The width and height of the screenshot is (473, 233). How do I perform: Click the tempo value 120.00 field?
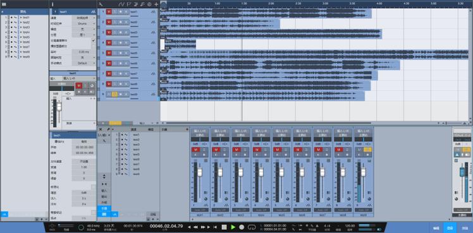tap(350, 225)
